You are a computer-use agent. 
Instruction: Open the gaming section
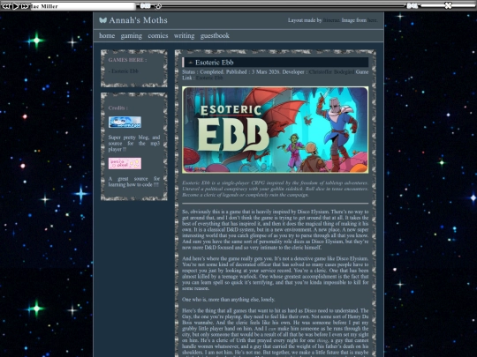[131, 36]
